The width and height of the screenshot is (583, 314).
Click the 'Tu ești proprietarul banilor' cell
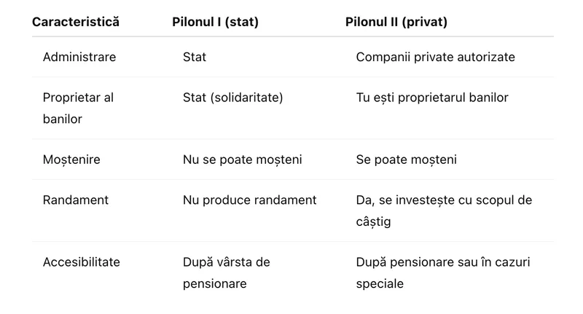tap(432, 97)
